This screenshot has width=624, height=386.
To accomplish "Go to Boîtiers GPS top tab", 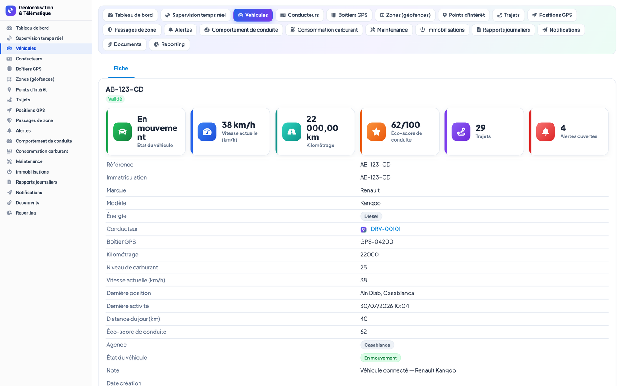I will click(349, 15).
